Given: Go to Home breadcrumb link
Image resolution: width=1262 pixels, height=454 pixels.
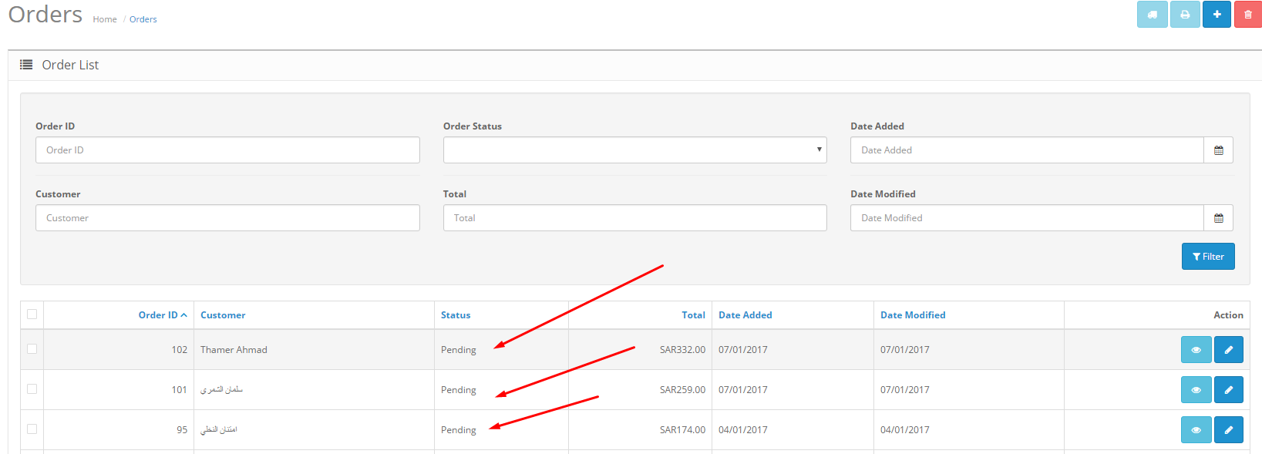Looking at the screenshot, I should pyautogui.click(x=105, y=19).
